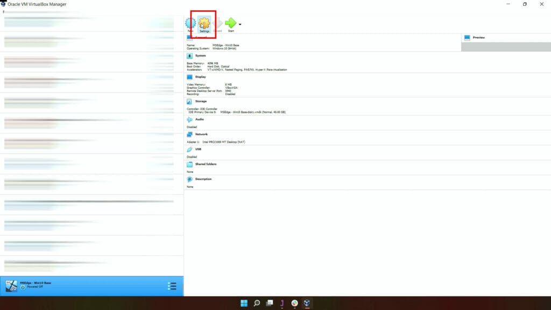Click the Shared folders section icon
Image resolution: width=551 pixels, height=310 pixels.
tap(190, 164)
